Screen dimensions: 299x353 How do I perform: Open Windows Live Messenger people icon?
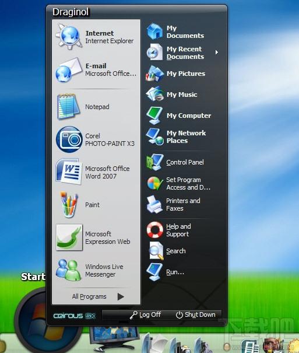coord(68,270)
